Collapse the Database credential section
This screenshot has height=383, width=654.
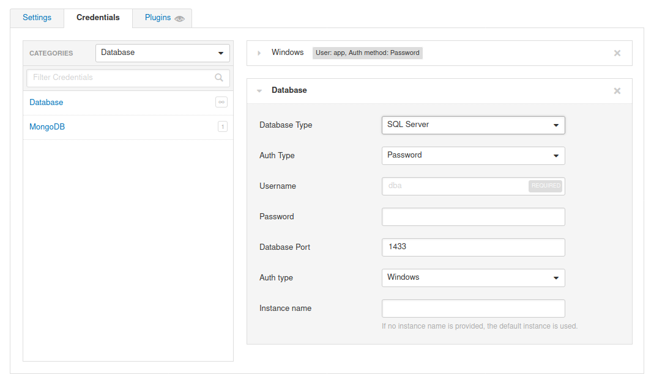[259, 91]
